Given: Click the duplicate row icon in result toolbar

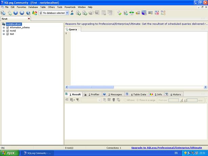Looking at the screenshot, I should pyautogui.click(x=118, y=100).
